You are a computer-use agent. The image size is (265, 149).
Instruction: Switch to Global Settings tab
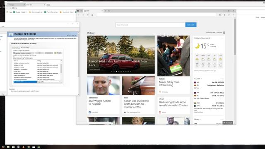(x=16, y=48)
